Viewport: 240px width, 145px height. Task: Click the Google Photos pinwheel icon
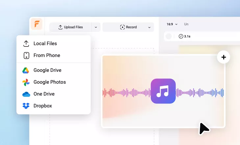(26, 82)
